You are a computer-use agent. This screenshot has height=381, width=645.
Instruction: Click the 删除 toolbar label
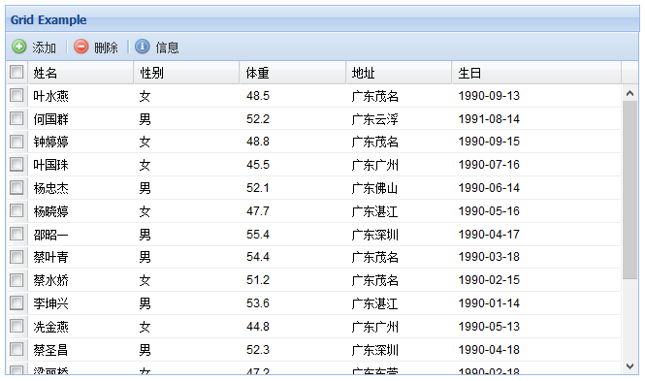pos(106,48)
